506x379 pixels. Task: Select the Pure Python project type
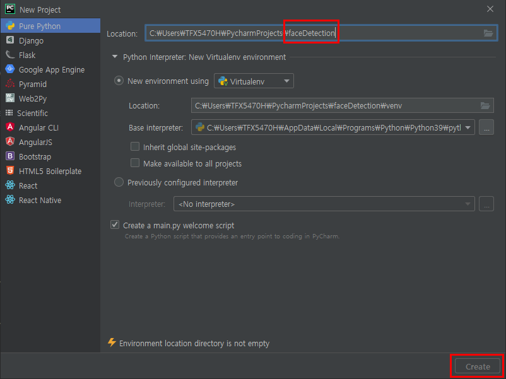50,26
